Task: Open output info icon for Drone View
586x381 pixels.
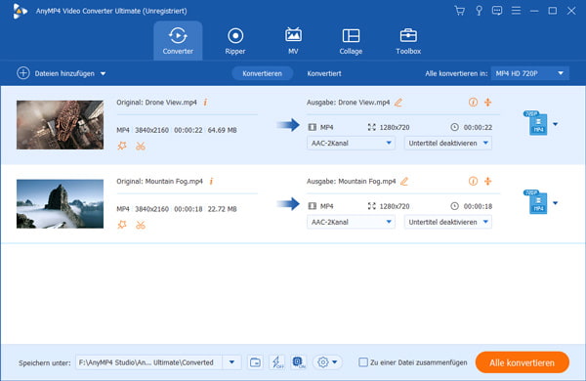Action: [473, 102]
